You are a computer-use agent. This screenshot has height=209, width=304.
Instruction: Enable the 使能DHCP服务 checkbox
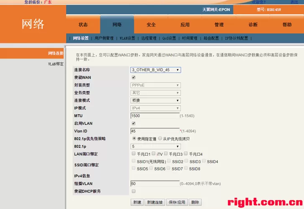click(134, 191)
